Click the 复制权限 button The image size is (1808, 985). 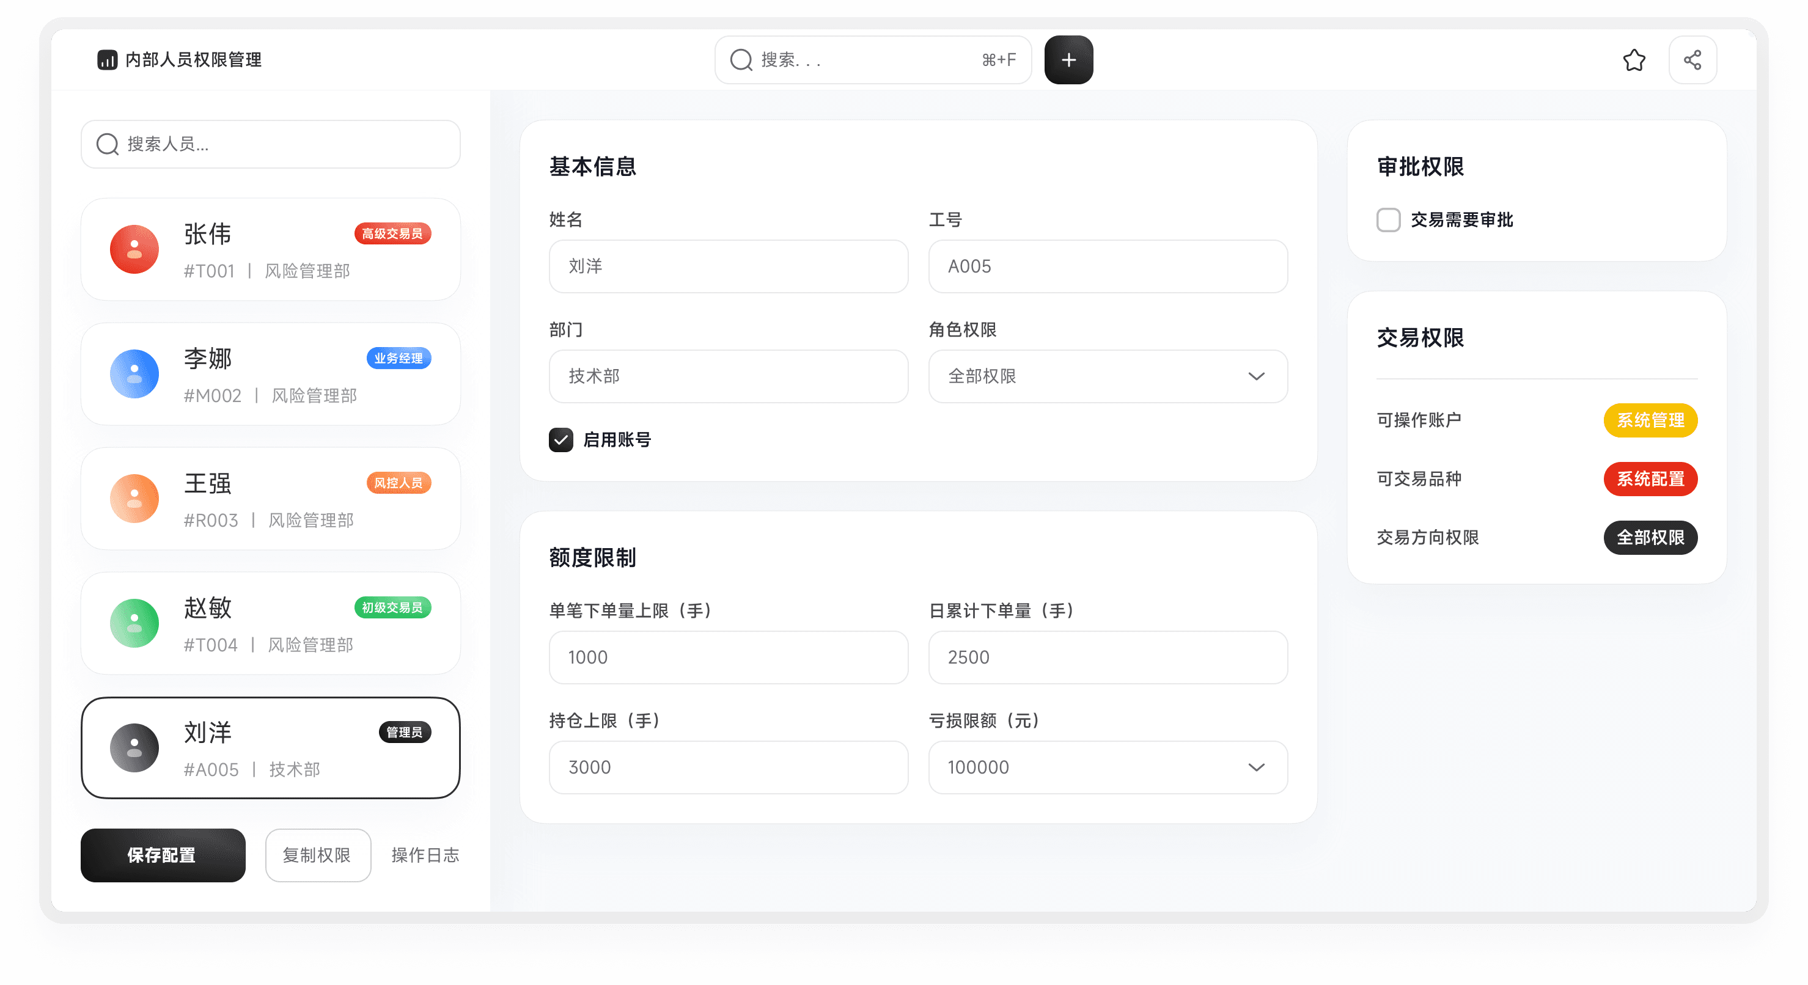click(x=317, y=855)
